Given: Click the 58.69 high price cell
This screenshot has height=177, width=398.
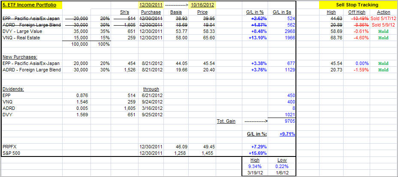Looking at the screenshot, I should click(x=337, y=31).
